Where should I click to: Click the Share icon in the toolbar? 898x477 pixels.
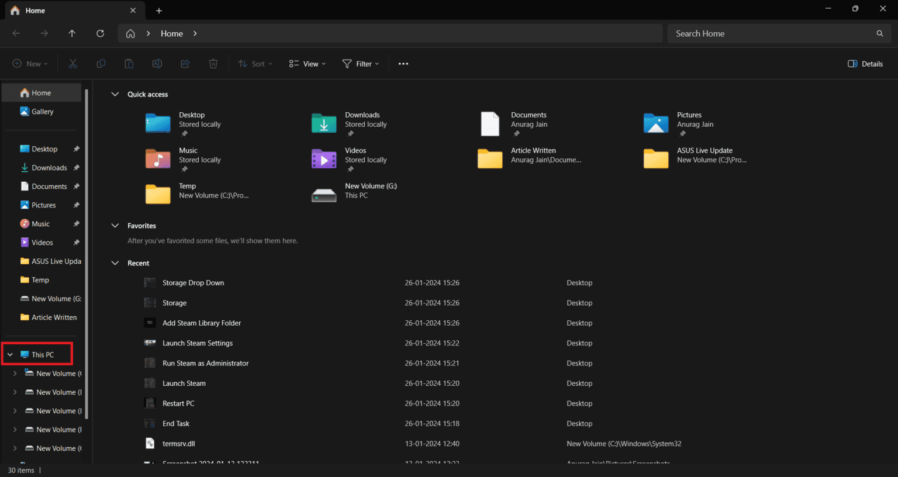point(185,63)
